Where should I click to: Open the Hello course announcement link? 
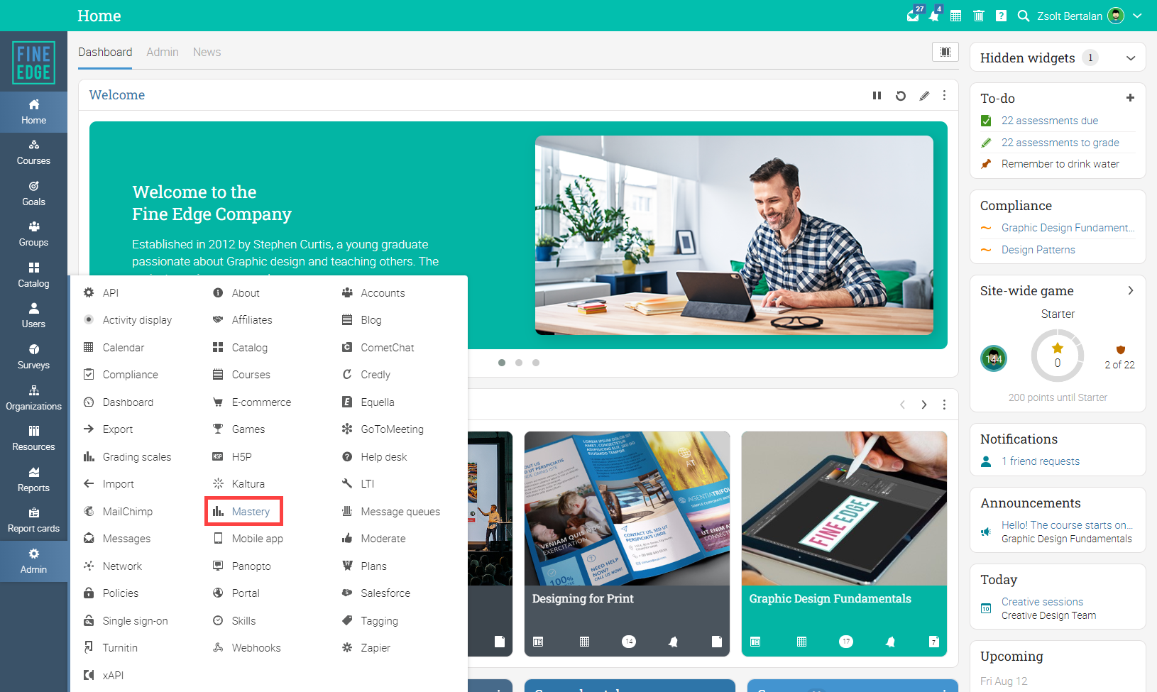click(x=1068, y=525)
